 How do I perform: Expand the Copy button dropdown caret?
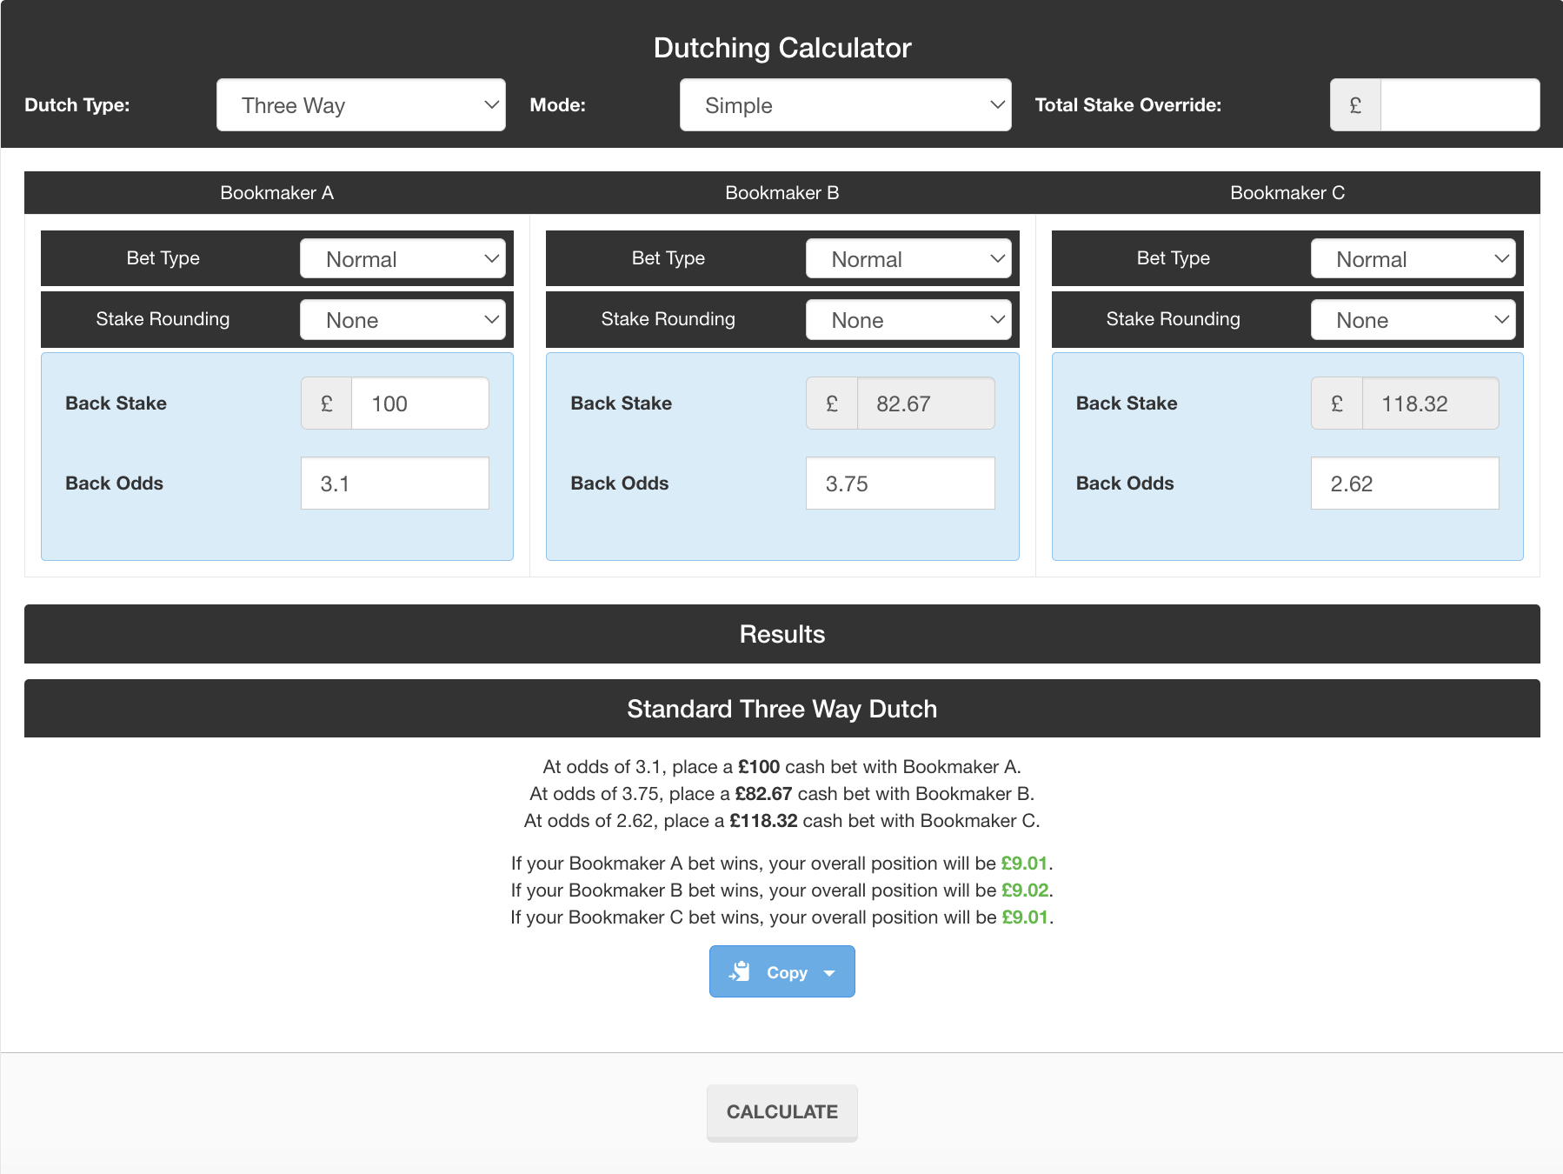pos(829,973)
